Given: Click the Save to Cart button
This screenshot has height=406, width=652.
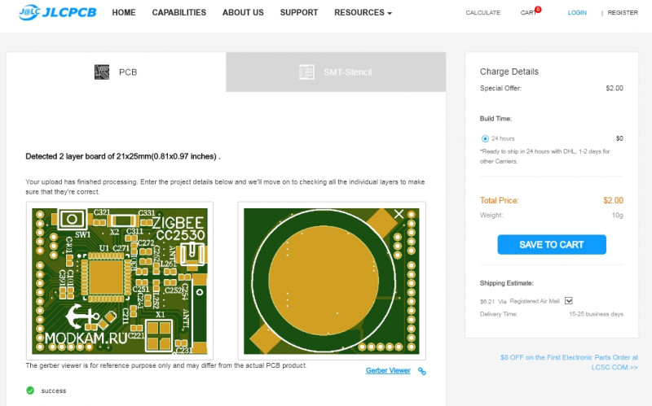Looking at the screenshot, I should pyautogui.click(x=552, y=245).
